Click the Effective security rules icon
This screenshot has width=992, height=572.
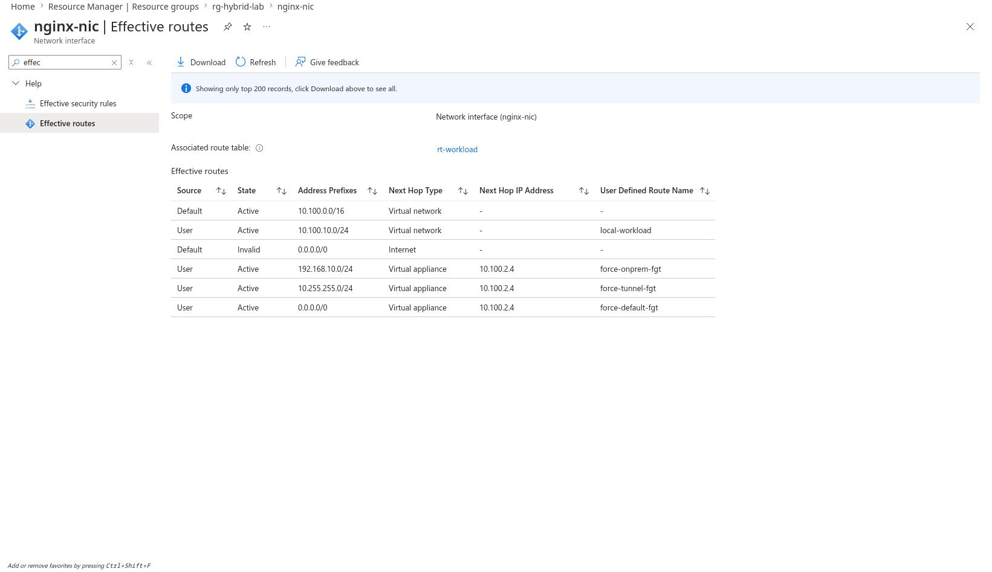coord(30,104)
